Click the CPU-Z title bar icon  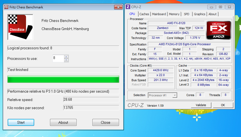point(128,7)
